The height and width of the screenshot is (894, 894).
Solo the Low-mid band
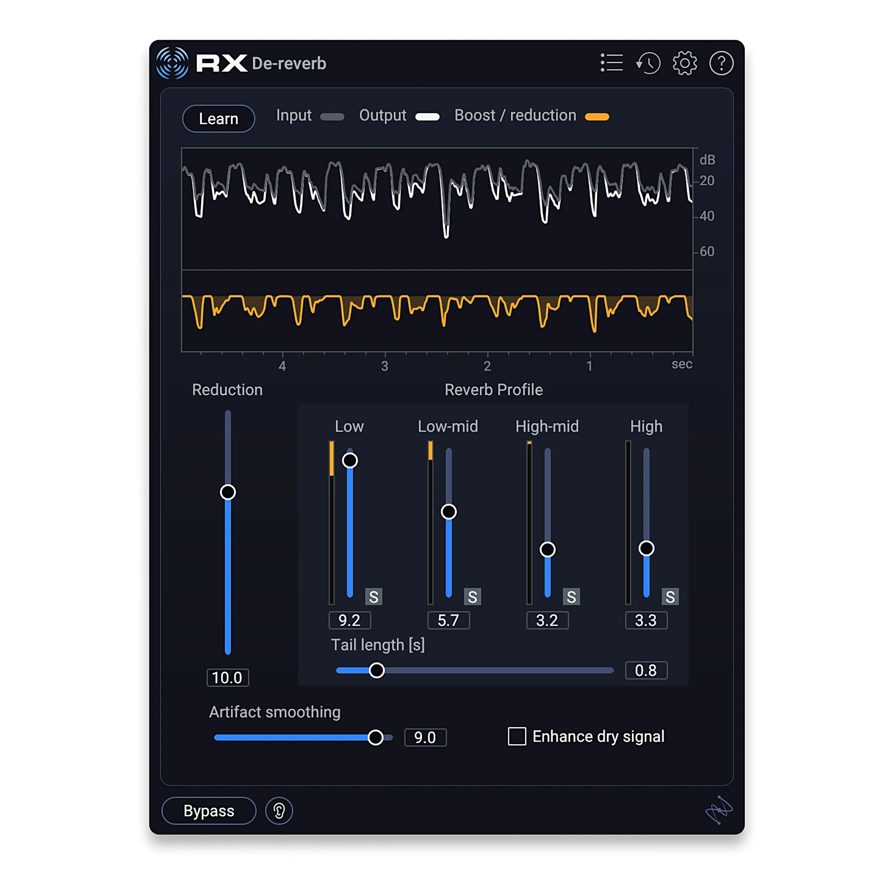[x=473, y=597]
